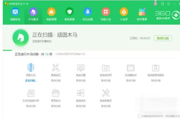The height and width of the screenshot is (119, 180).
Task: Click the scan progress bar
Action: click(91, 50)
